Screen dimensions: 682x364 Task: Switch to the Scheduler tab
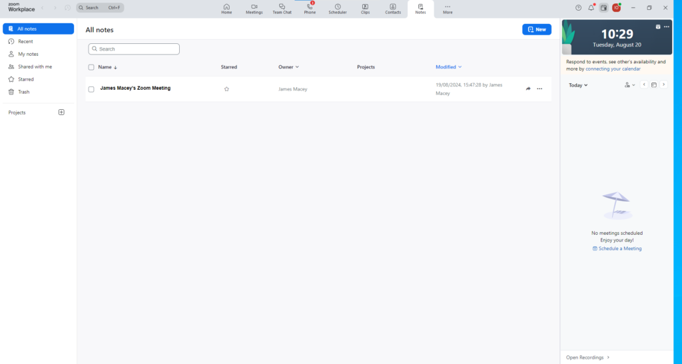pos(337,9)
